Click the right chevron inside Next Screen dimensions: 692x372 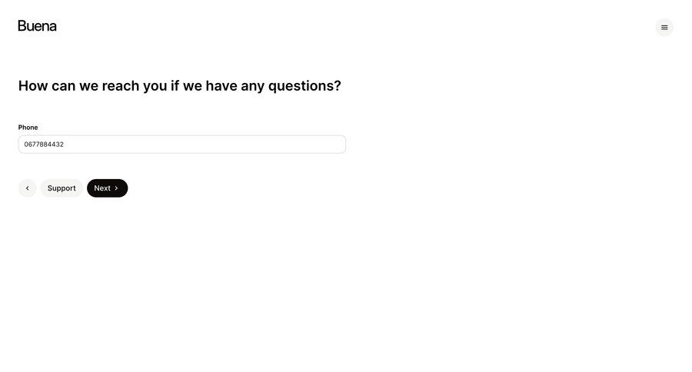(x=117, y=188)
